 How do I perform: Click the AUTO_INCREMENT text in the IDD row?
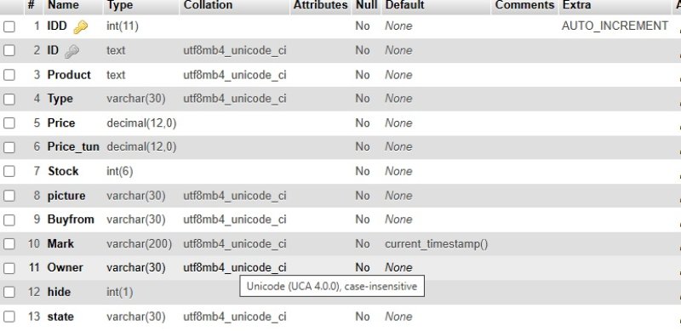pyautogui.click(x=615, y=26)
